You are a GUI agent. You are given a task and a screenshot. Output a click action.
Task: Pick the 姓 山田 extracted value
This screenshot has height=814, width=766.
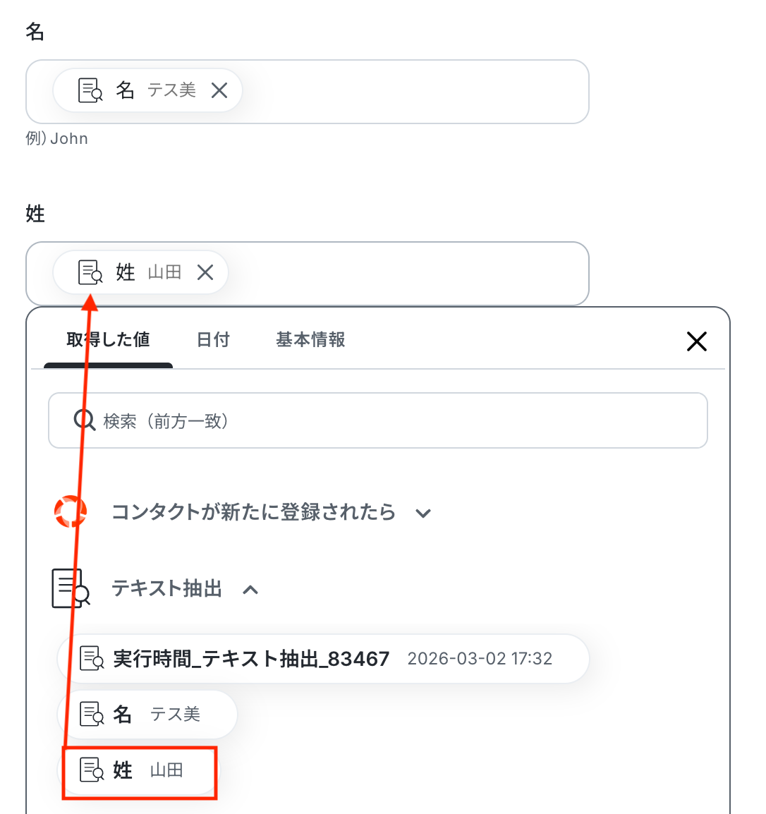pos(140,770)
